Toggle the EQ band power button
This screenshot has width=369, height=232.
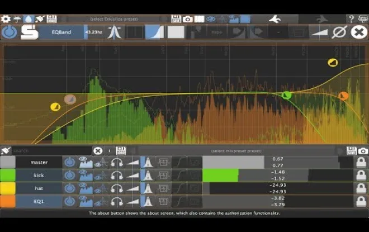coord(10,32)
